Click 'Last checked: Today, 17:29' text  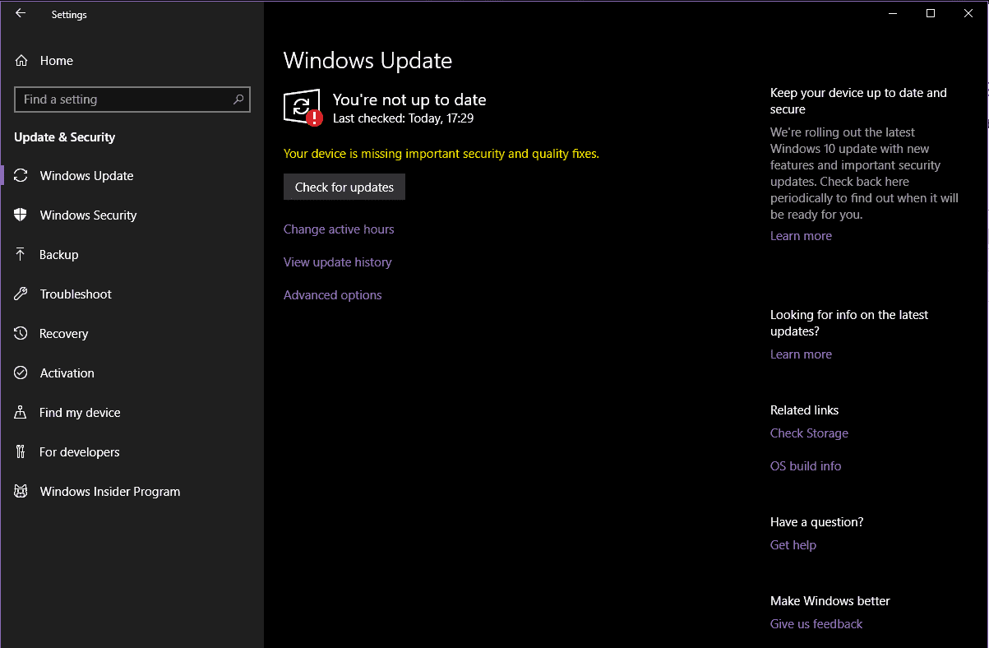[x=403, y=118]
